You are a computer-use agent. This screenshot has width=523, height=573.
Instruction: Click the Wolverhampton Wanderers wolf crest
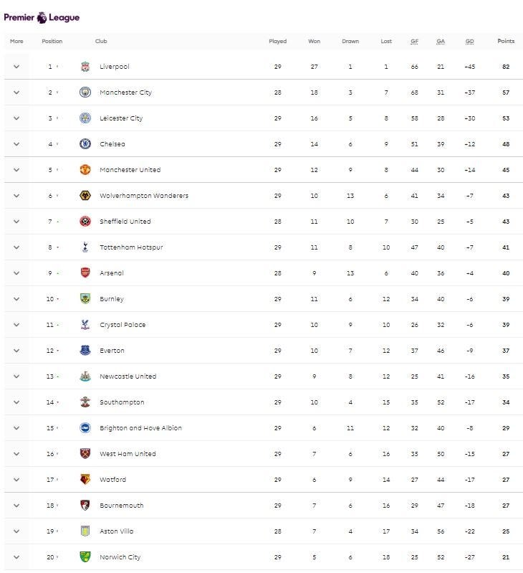(85, 196)
